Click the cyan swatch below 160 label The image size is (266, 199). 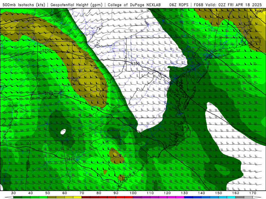tap(231, 197)
